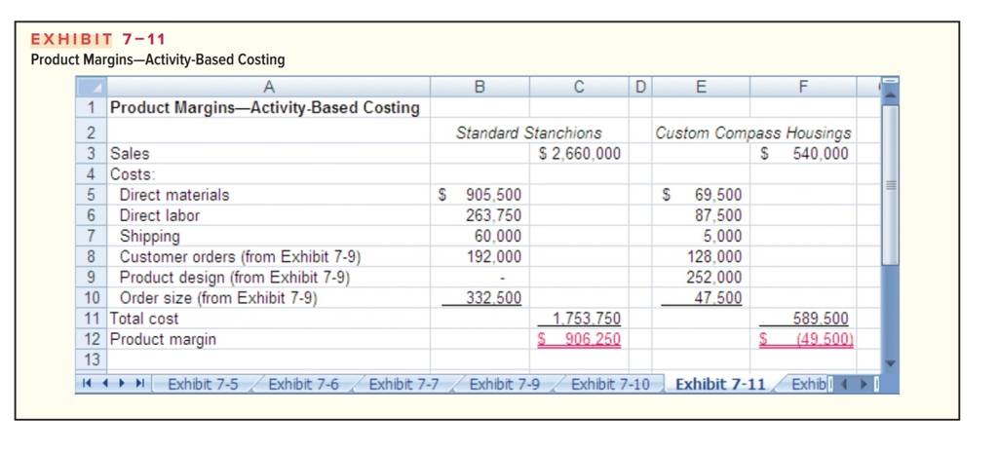Select the 'Costs:' label cell
The image size is (998, 453).
(268, 173)
